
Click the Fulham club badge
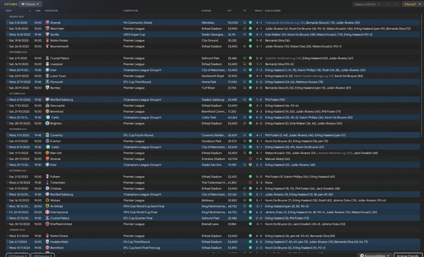click(x=47, y=177)
